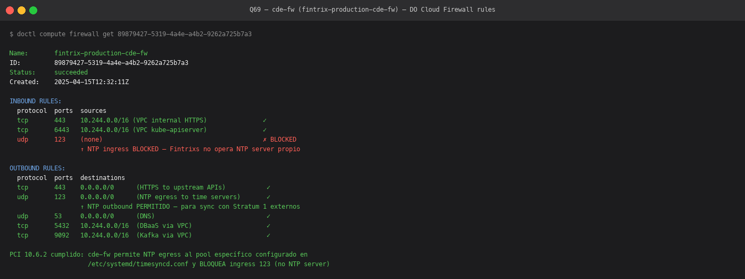Screen dimensions: 745x279
Task: Click inbound port 6443 value
Action: pyautogui.click(x=62, y=130)
